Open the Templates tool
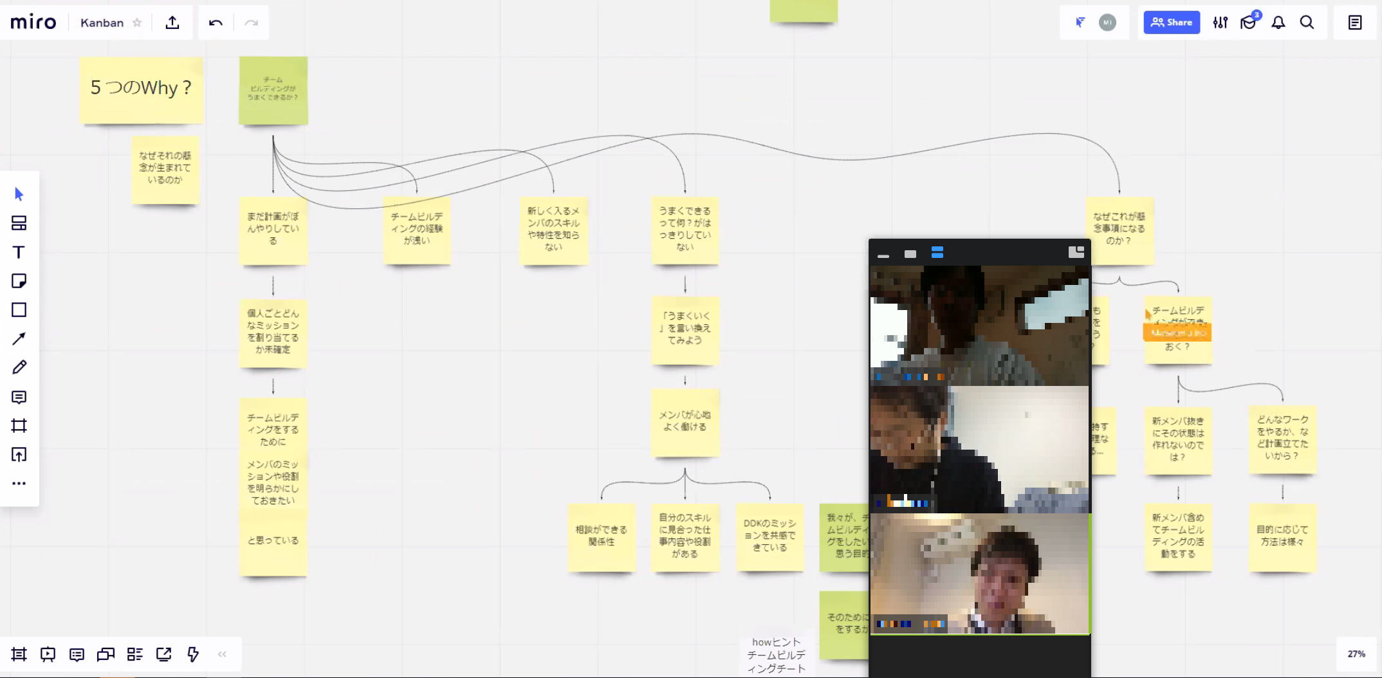The width and height of the screenshot is (1382, 678). pos(19,223)
